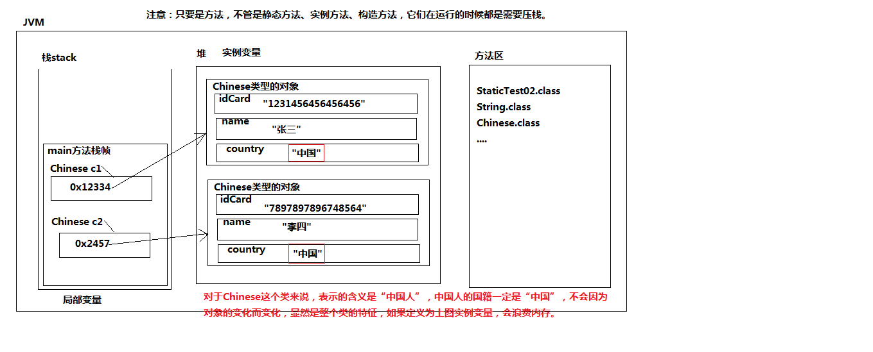Click the red "中国" box under 张三
This screenshot has height=352, width=873.
point(306,153)
